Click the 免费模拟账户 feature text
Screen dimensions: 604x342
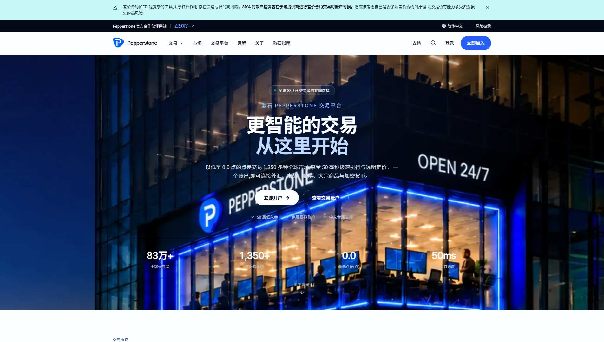pyautogui.click(x=303, y=217)
